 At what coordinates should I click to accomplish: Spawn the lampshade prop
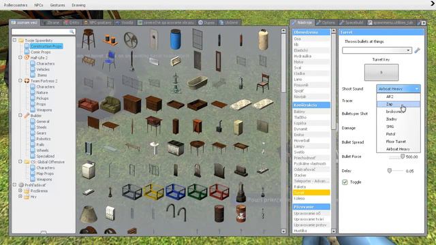click(x=89, y=214)
